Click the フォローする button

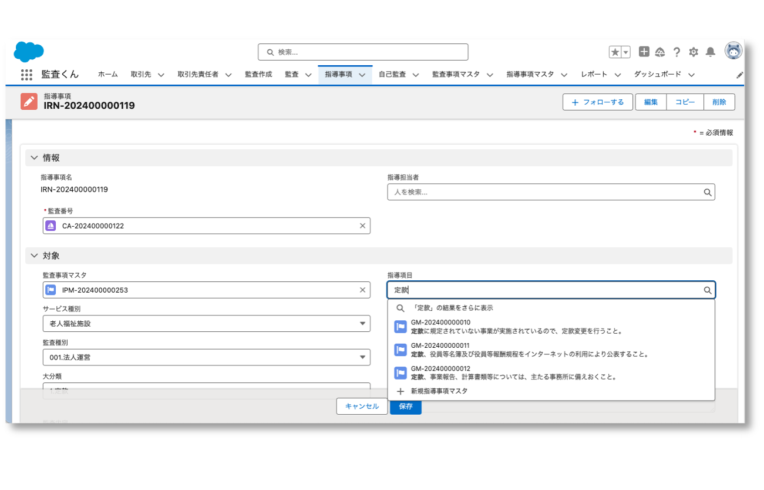click(598, 102)
